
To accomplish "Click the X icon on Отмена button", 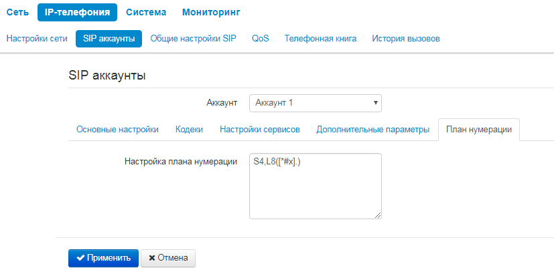I will [x=152, y=258].
